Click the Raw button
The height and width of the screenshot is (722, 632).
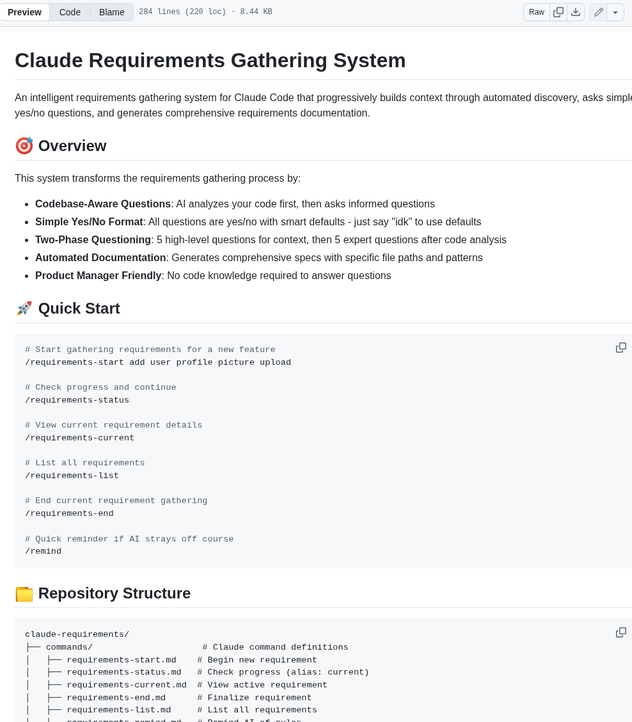click(537, 12)
